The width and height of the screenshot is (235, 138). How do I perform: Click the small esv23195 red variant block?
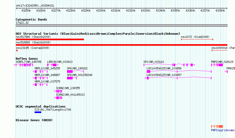(x=17, y=50)
